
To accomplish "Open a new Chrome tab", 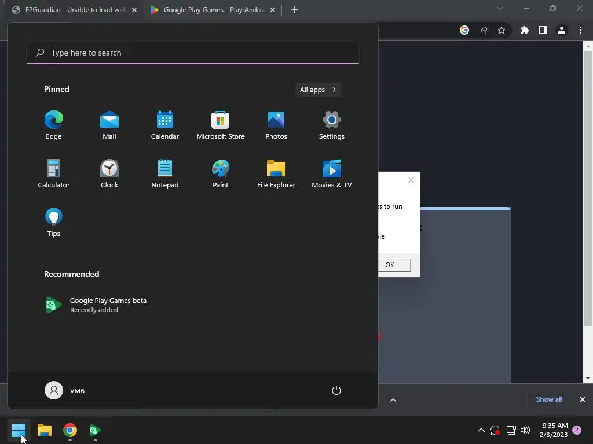I will (x=295, y=10).
